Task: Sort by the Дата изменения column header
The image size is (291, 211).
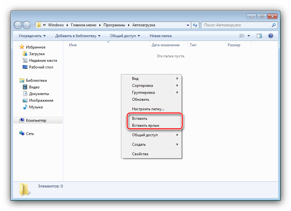Action: click(166, 45)
